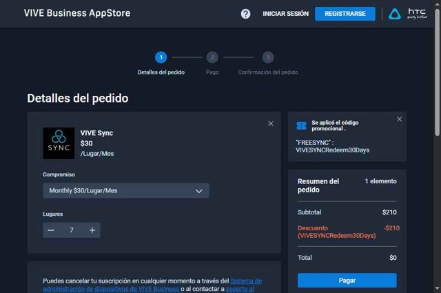441x293 pixels.
Task: Click the INICIAR SESIÓN link
Action: [x=285, y=14]
